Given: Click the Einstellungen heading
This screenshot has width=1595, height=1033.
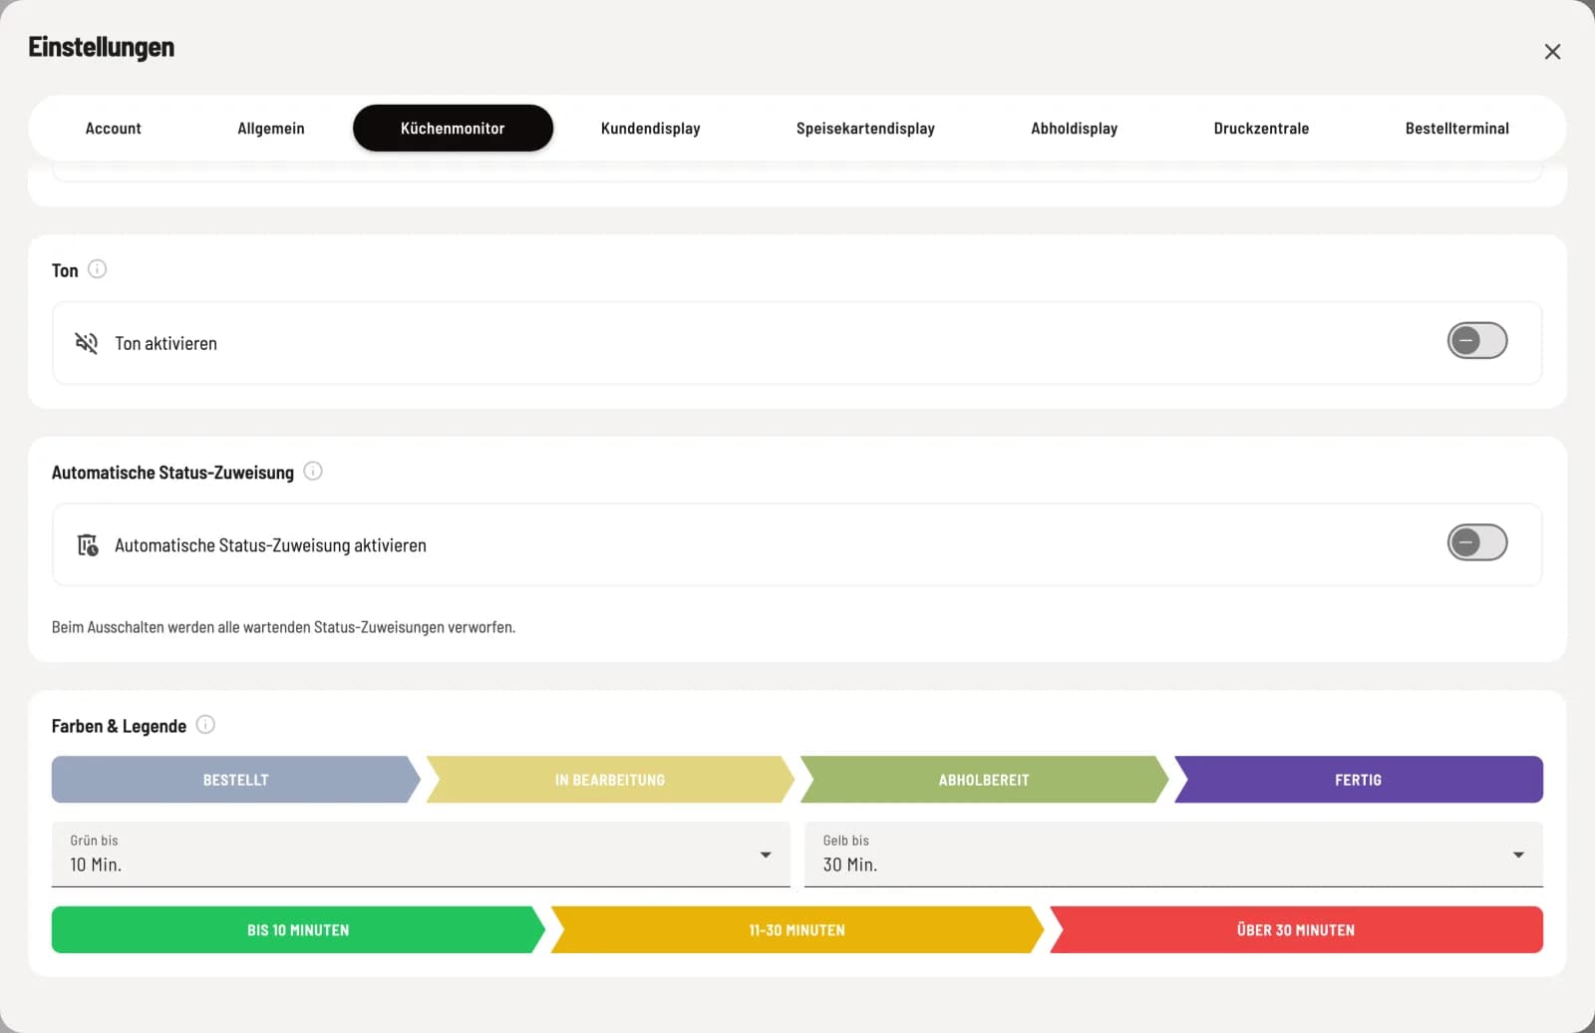Looking at the screenshot, I should (x=101, y=47).
